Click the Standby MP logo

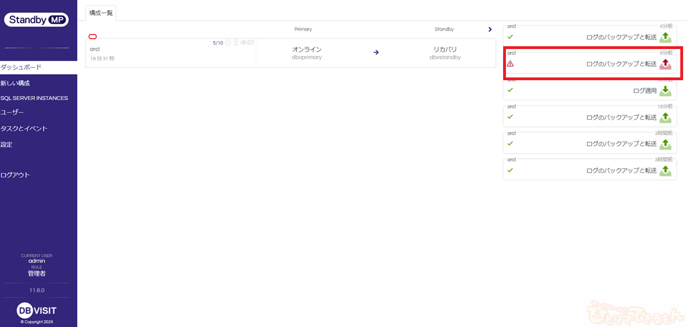coord(37,20)
